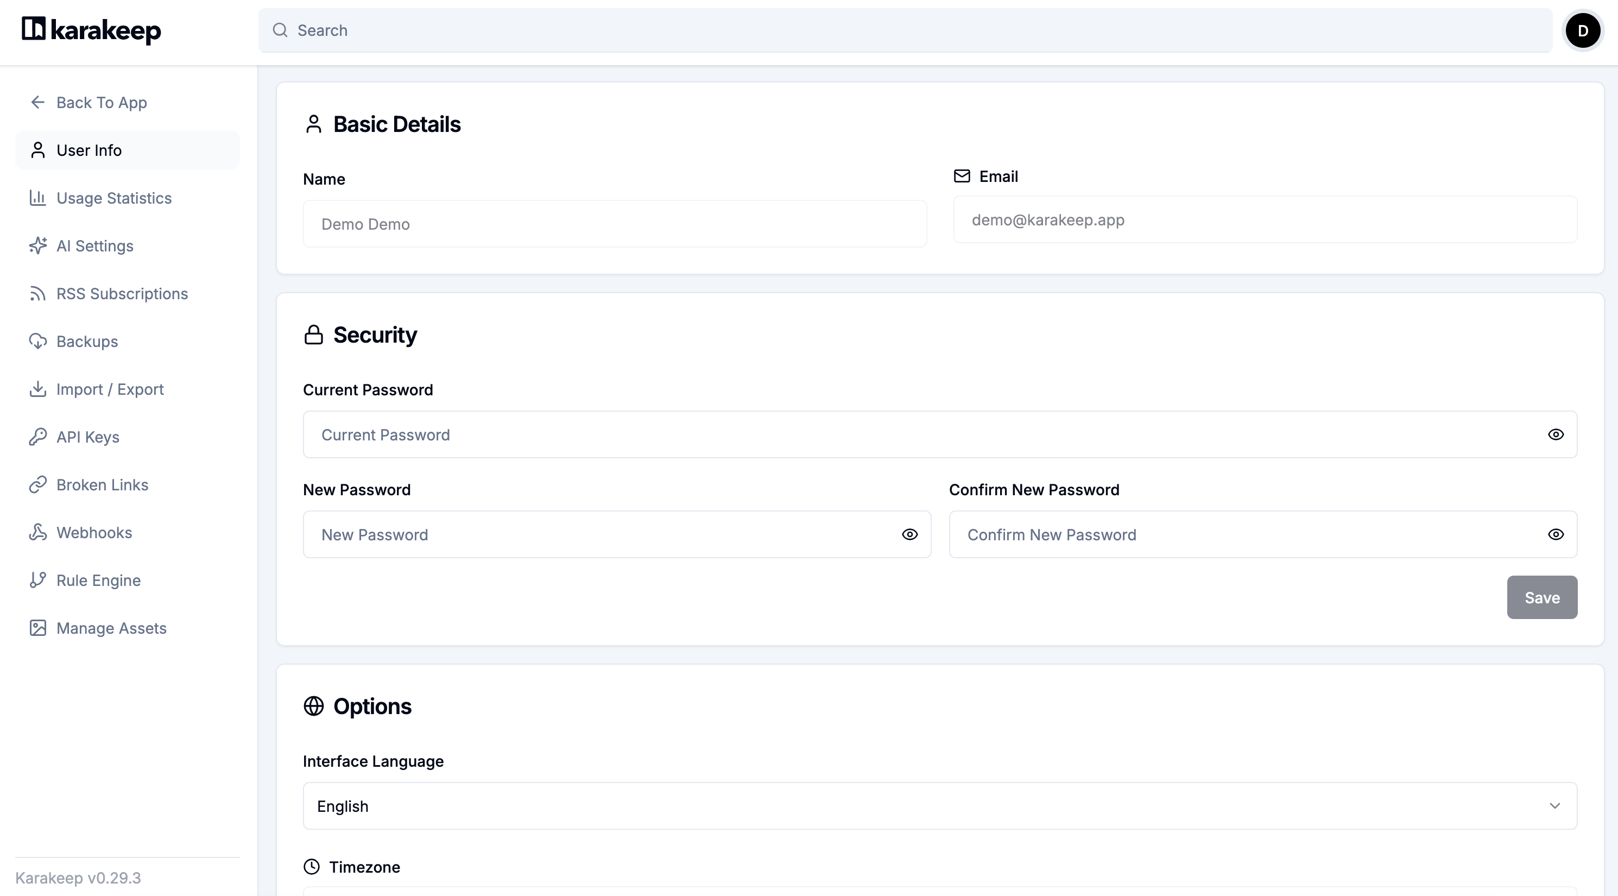Focus the top Search bar

tap(905, 30)
